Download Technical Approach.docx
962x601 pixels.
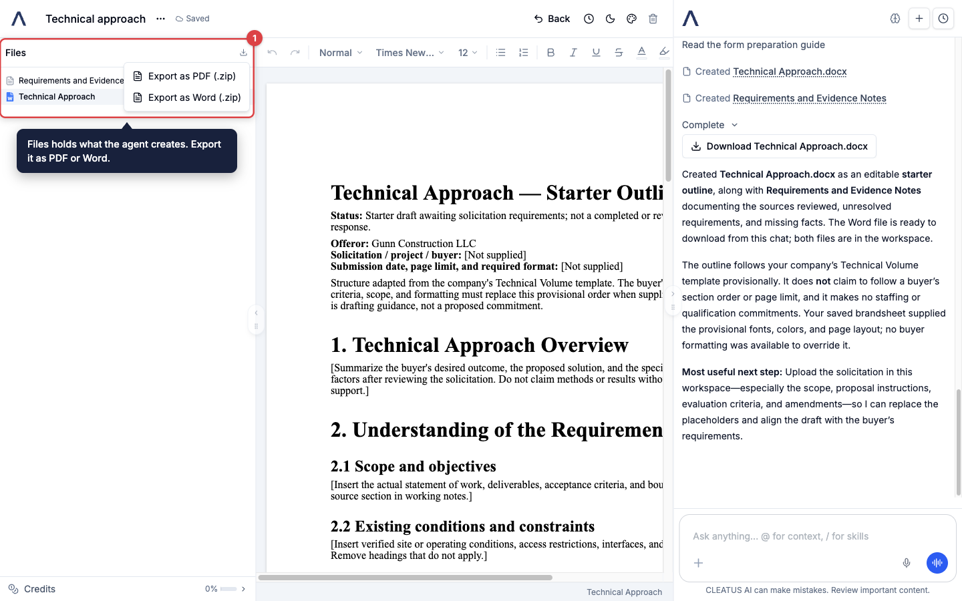tap(779, 146)
